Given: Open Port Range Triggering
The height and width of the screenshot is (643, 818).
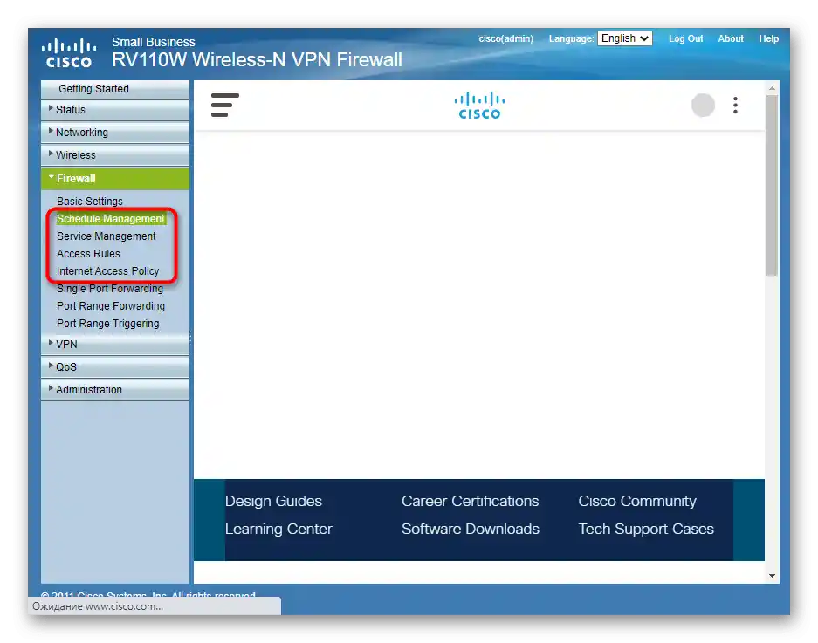Looking at the screenshot, I should click(108, 324).
